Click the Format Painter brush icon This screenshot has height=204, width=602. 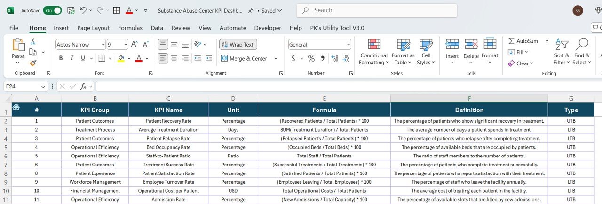tap(33, 63)
